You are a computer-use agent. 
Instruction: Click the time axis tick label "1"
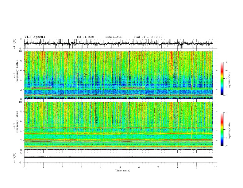click(x=43, y=167)
